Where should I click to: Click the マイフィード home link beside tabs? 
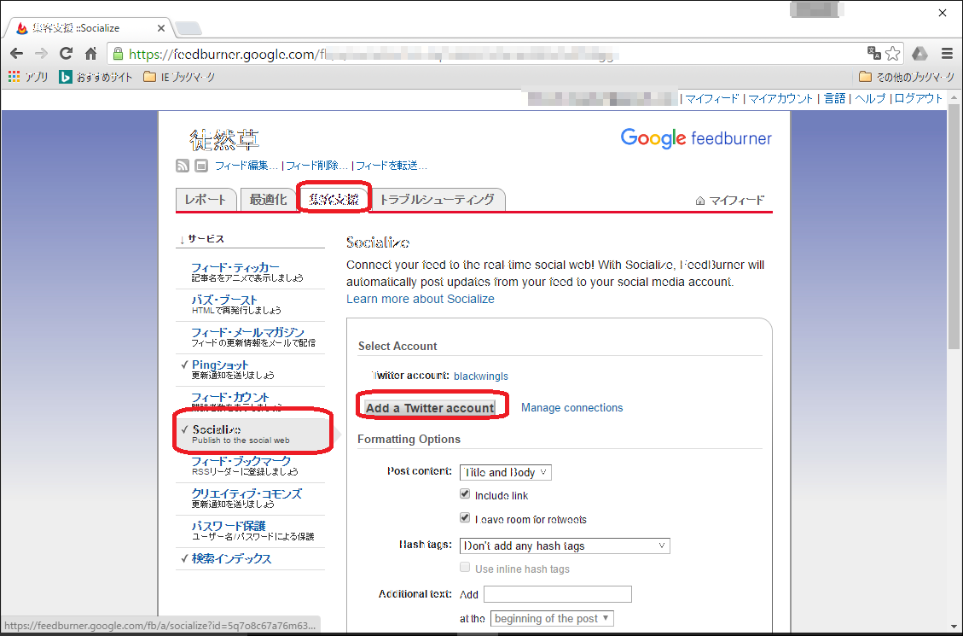(x=729, y=201)
